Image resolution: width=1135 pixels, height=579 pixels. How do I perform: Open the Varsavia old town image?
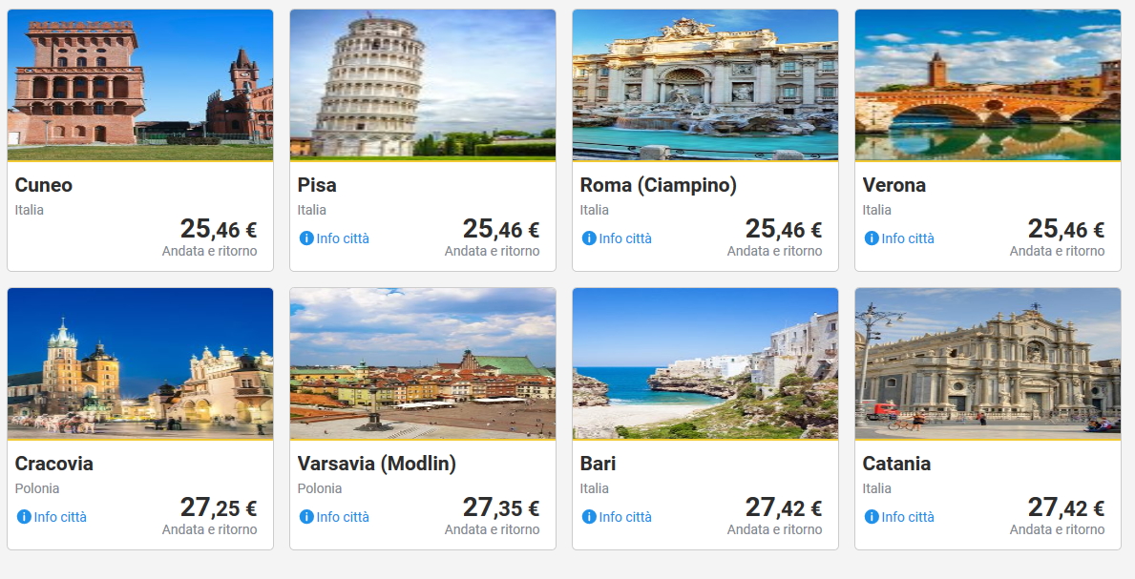[x=423, y=363]
